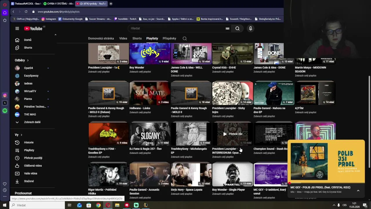Viewport: 371px width, 209px height.
Task: Open Zobrazit celý playlist under Boy Wonder
Action: (x=140, y=72)
